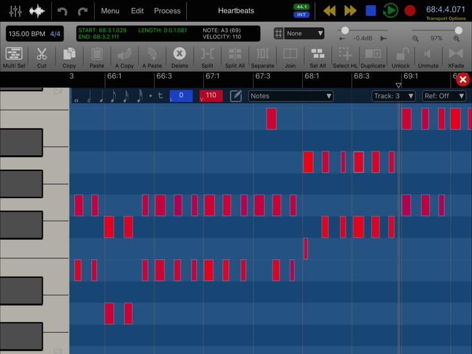Open the Ref: Off dropdown
Screen dimensions: 472x354
click(444, 96)
